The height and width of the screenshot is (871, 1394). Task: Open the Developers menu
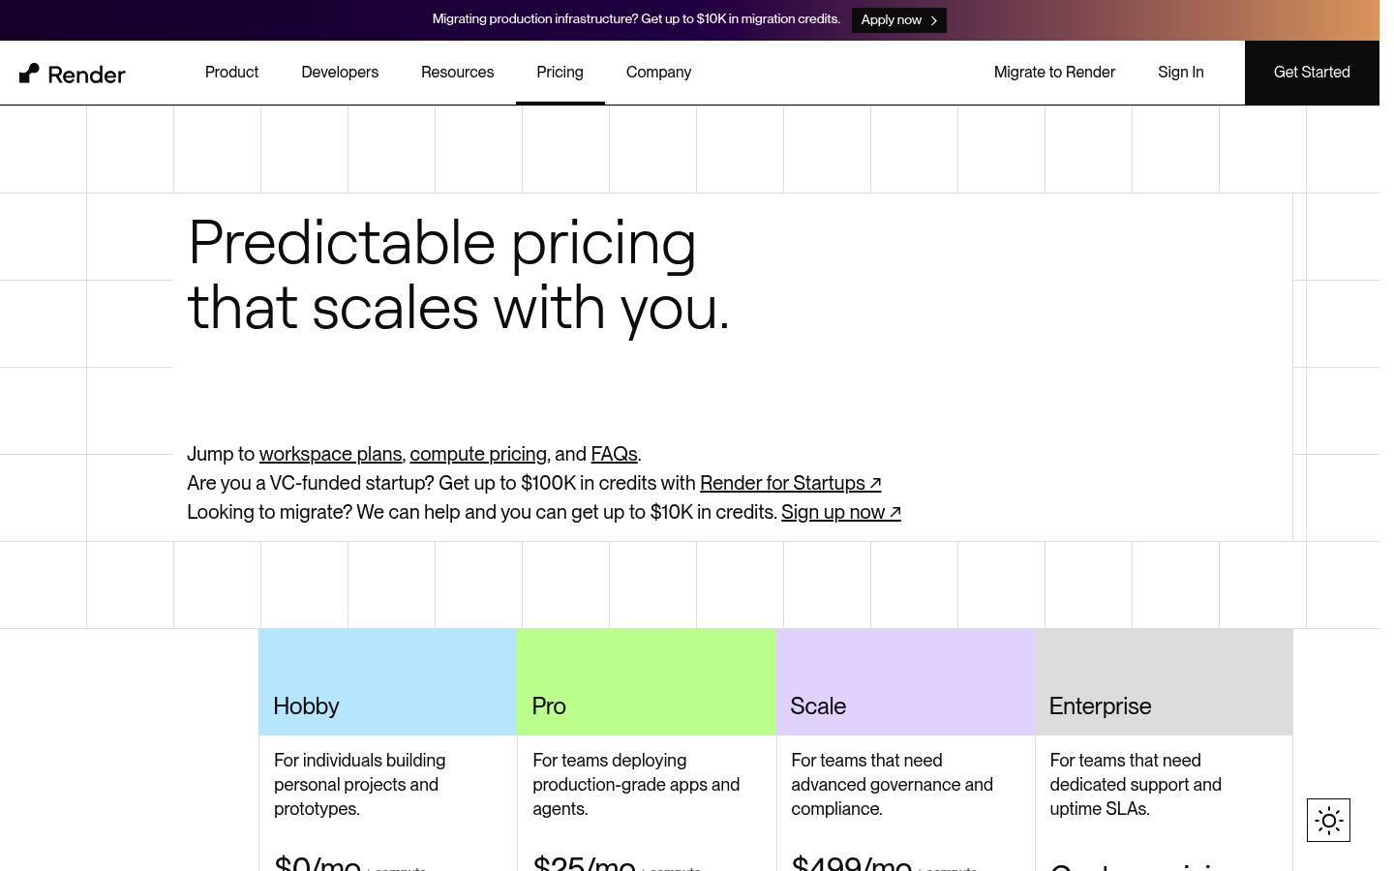(340, 73)
